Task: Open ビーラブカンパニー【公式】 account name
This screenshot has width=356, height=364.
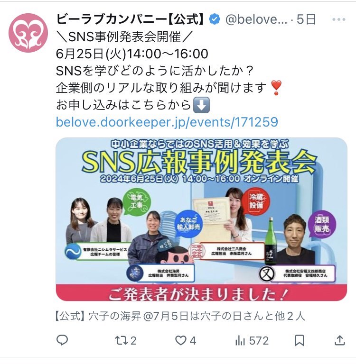Action: coord(131,19)
